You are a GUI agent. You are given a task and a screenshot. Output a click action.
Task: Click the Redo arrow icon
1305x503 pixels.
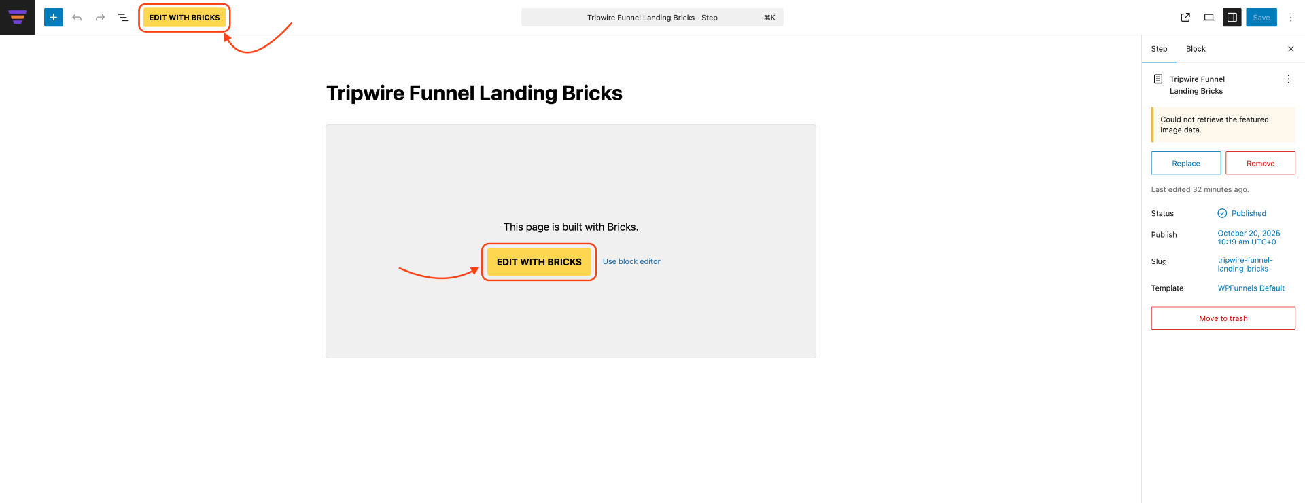[x=100, y=18]
